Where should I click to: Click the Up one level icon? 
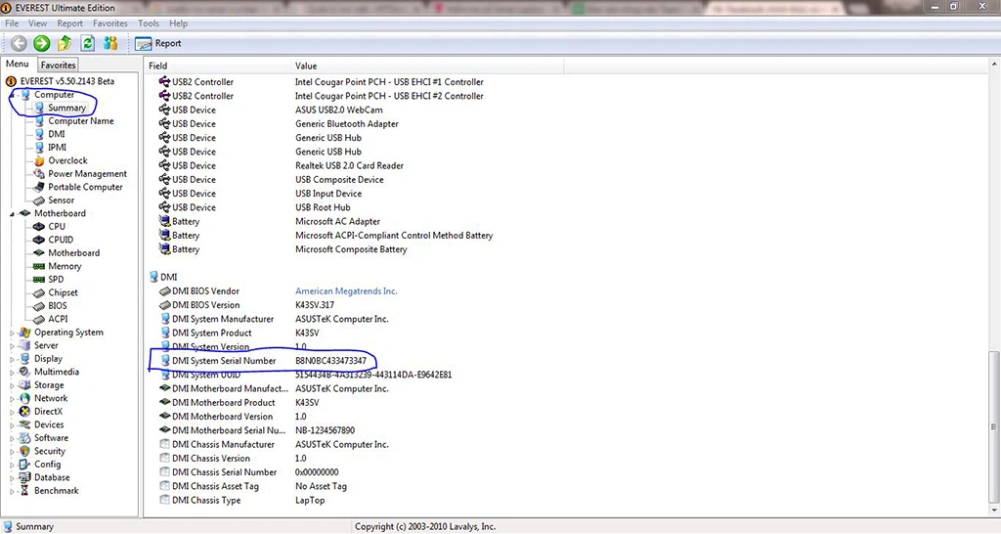coord(65,43)
